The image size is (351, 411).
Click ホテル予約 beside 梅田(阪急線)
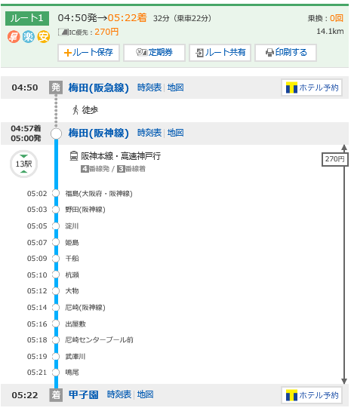(x=312, y=87)
